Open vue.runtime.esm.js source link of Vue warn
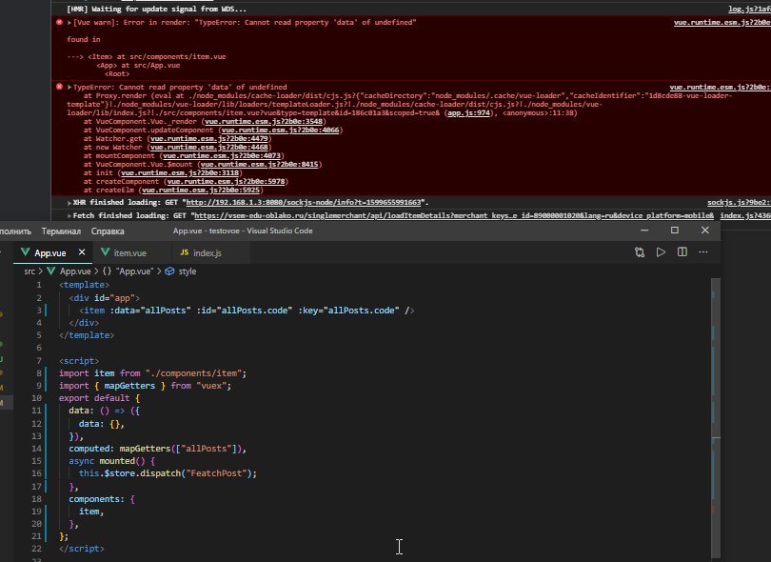771x562 pixels. coord(722,23)
